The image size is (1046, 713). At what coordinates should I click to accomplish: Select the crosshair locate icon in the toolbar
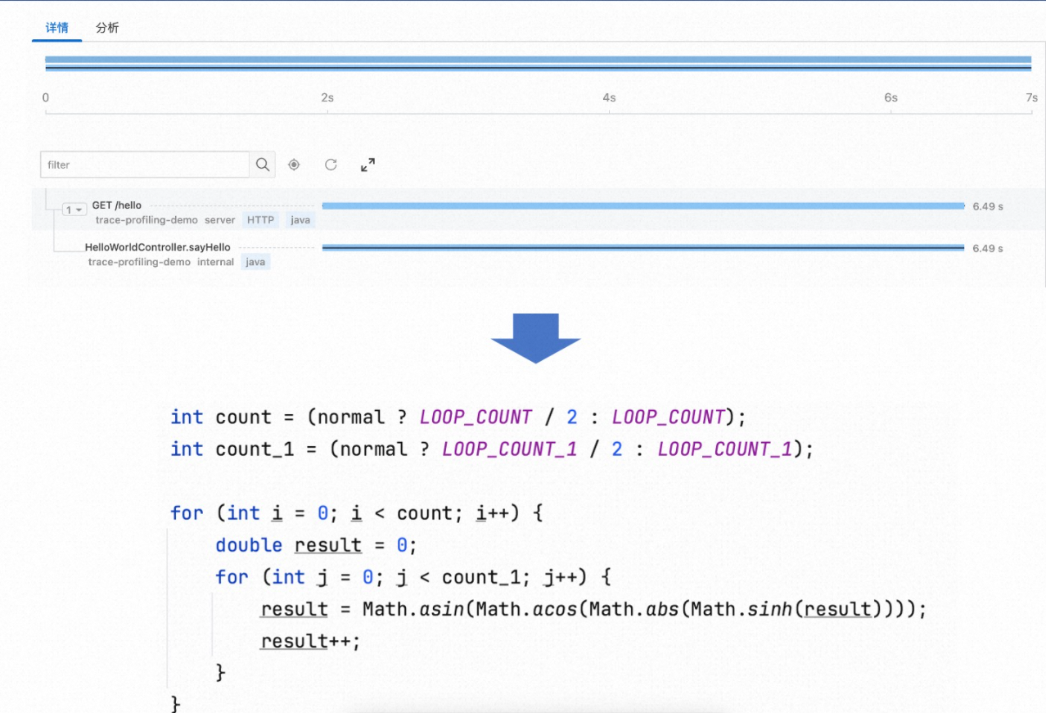pyautogui.click(x=293, y=165)
